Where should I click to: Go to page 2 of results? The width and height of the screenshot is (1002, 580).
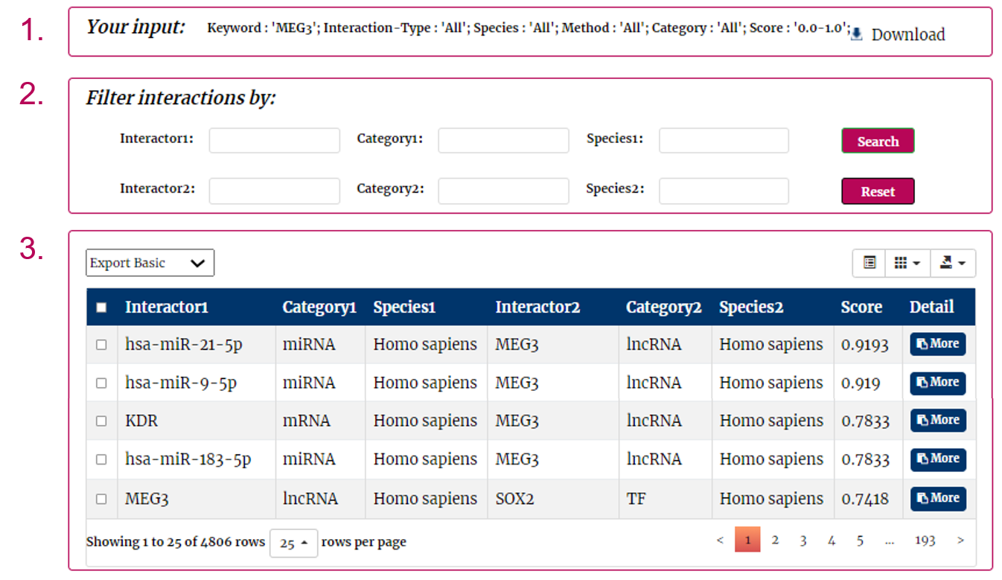(x=775, y=541)
